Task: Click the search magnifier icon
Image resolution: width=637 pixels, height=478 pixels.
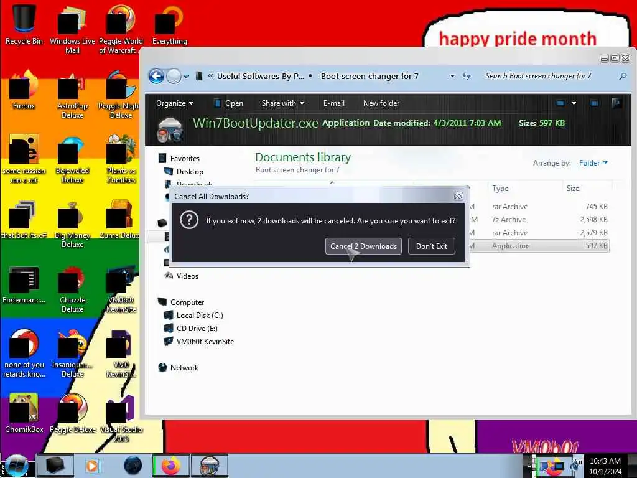Action: tap(622, 76)
